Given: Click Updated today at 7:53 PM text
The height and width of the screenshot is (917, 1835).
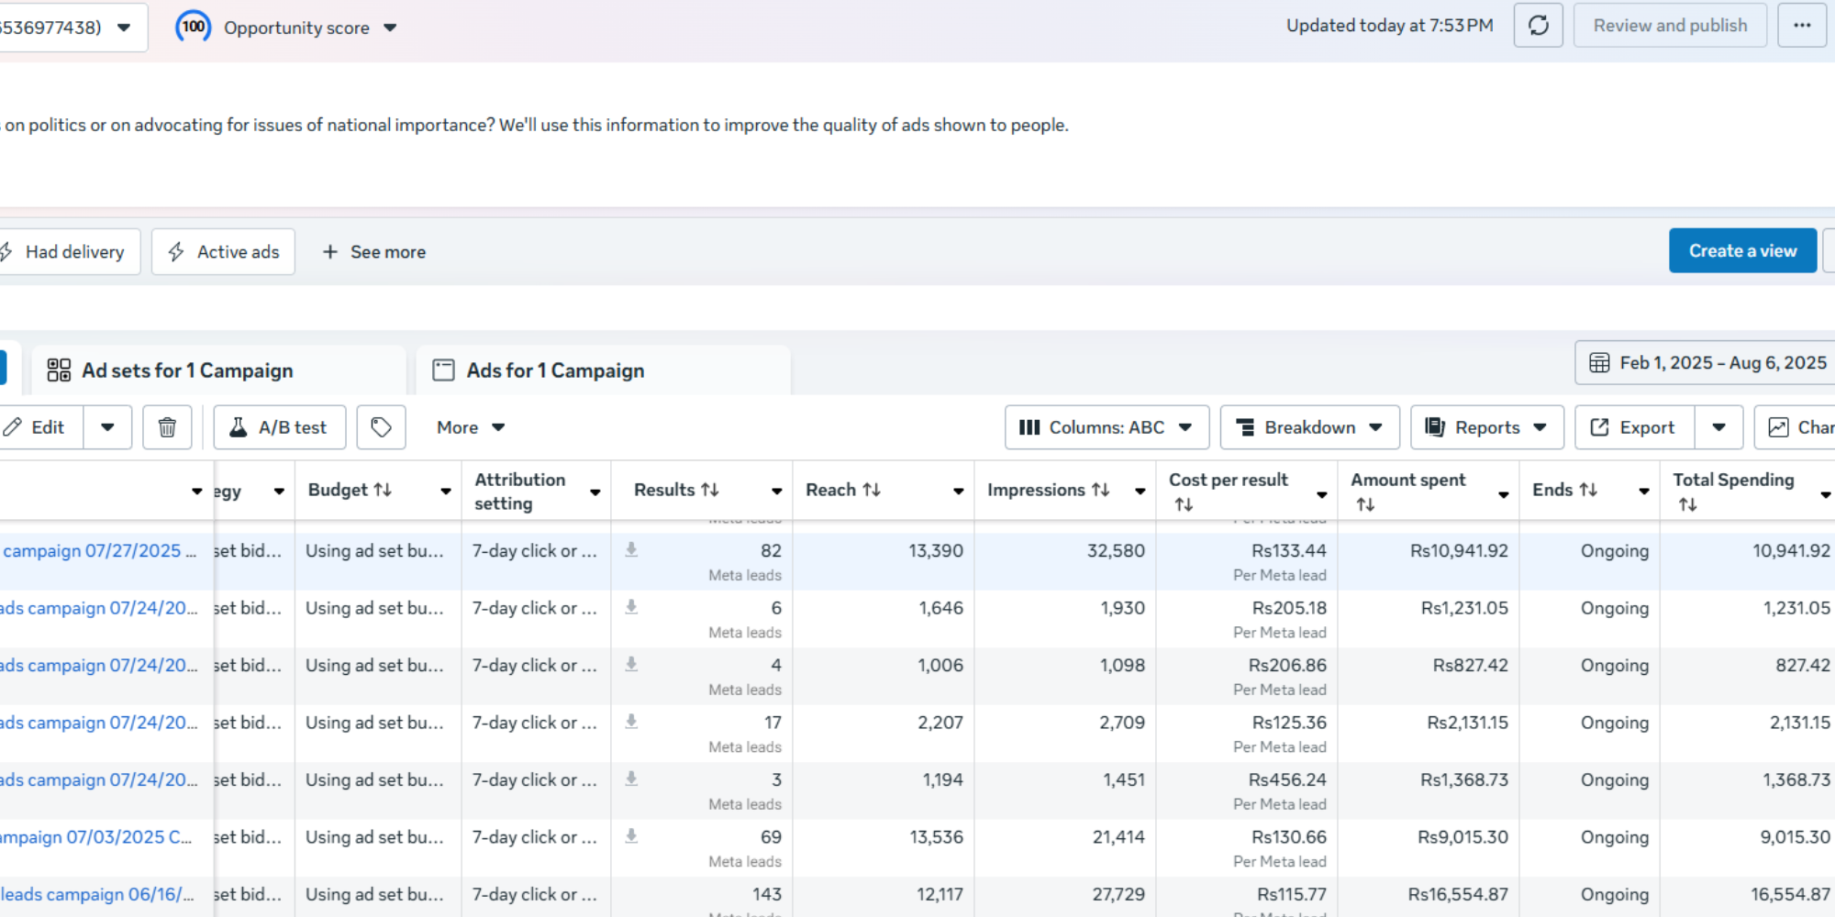Looking at the screenshot, I should 1389,26.
